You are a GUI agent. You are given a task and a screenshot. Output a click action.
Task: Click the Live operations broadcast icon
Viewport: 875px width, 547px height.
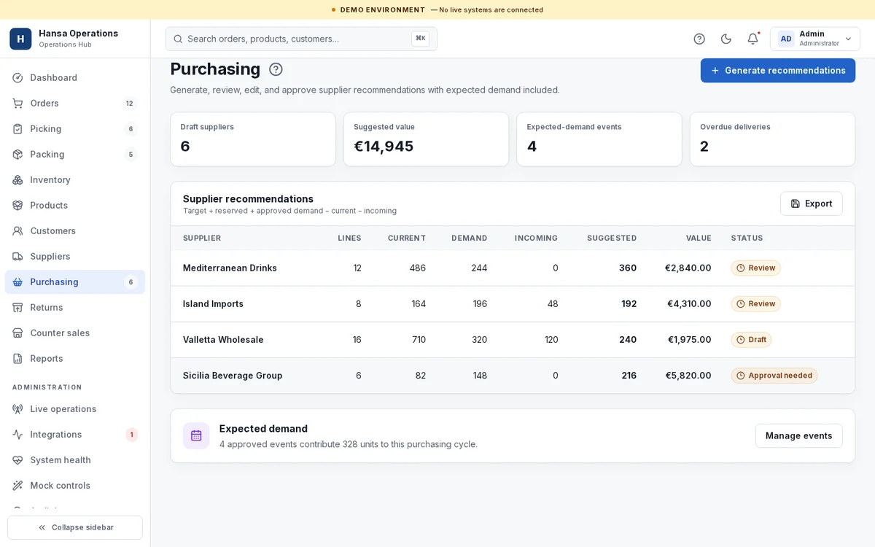(x=17, y=408)
